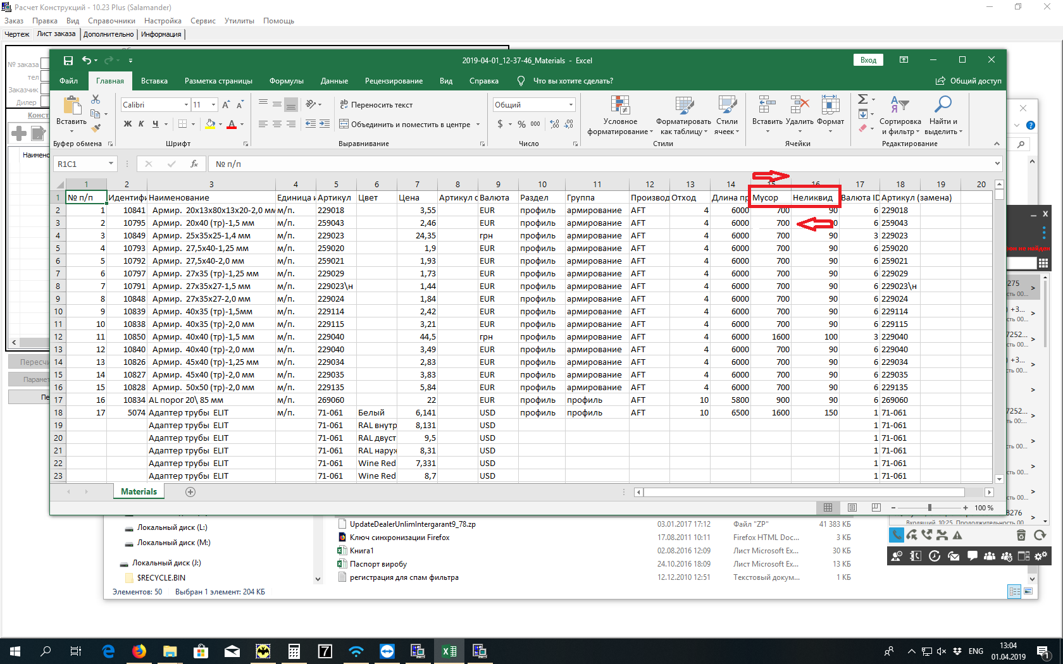Increase decimal places

pyautogui.click(x=554, y=124)
